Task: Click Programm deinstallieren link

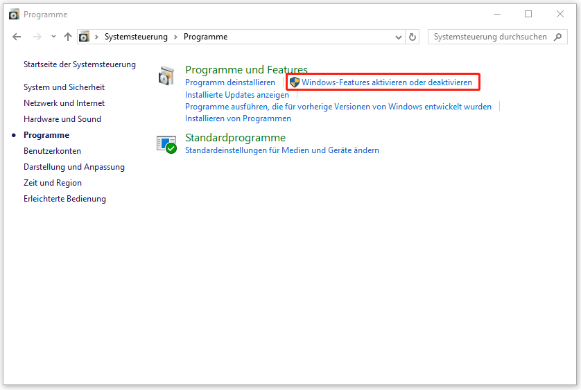Action: 230,82
